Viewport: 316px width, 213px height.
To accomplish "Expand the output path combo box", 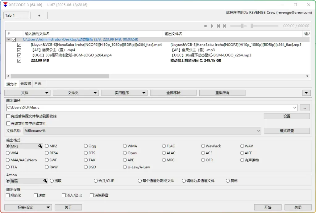I will pos(295,108).
